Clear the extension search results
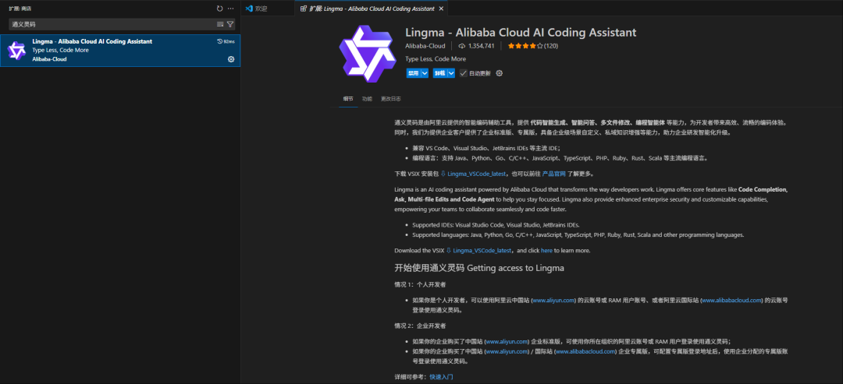The height and width of the screenshot is (384, 843). click(x=220, y=24)
